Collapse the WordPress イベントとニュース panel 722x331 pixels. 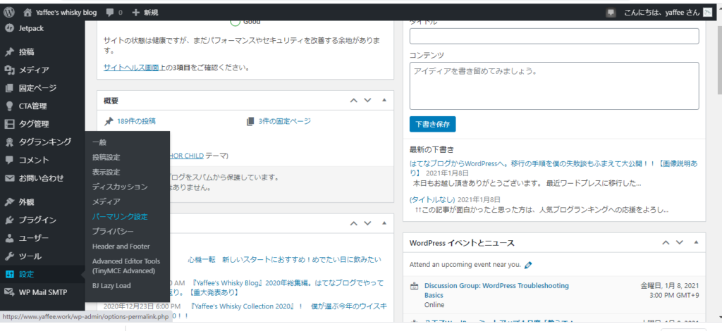[x=696, y=242]
